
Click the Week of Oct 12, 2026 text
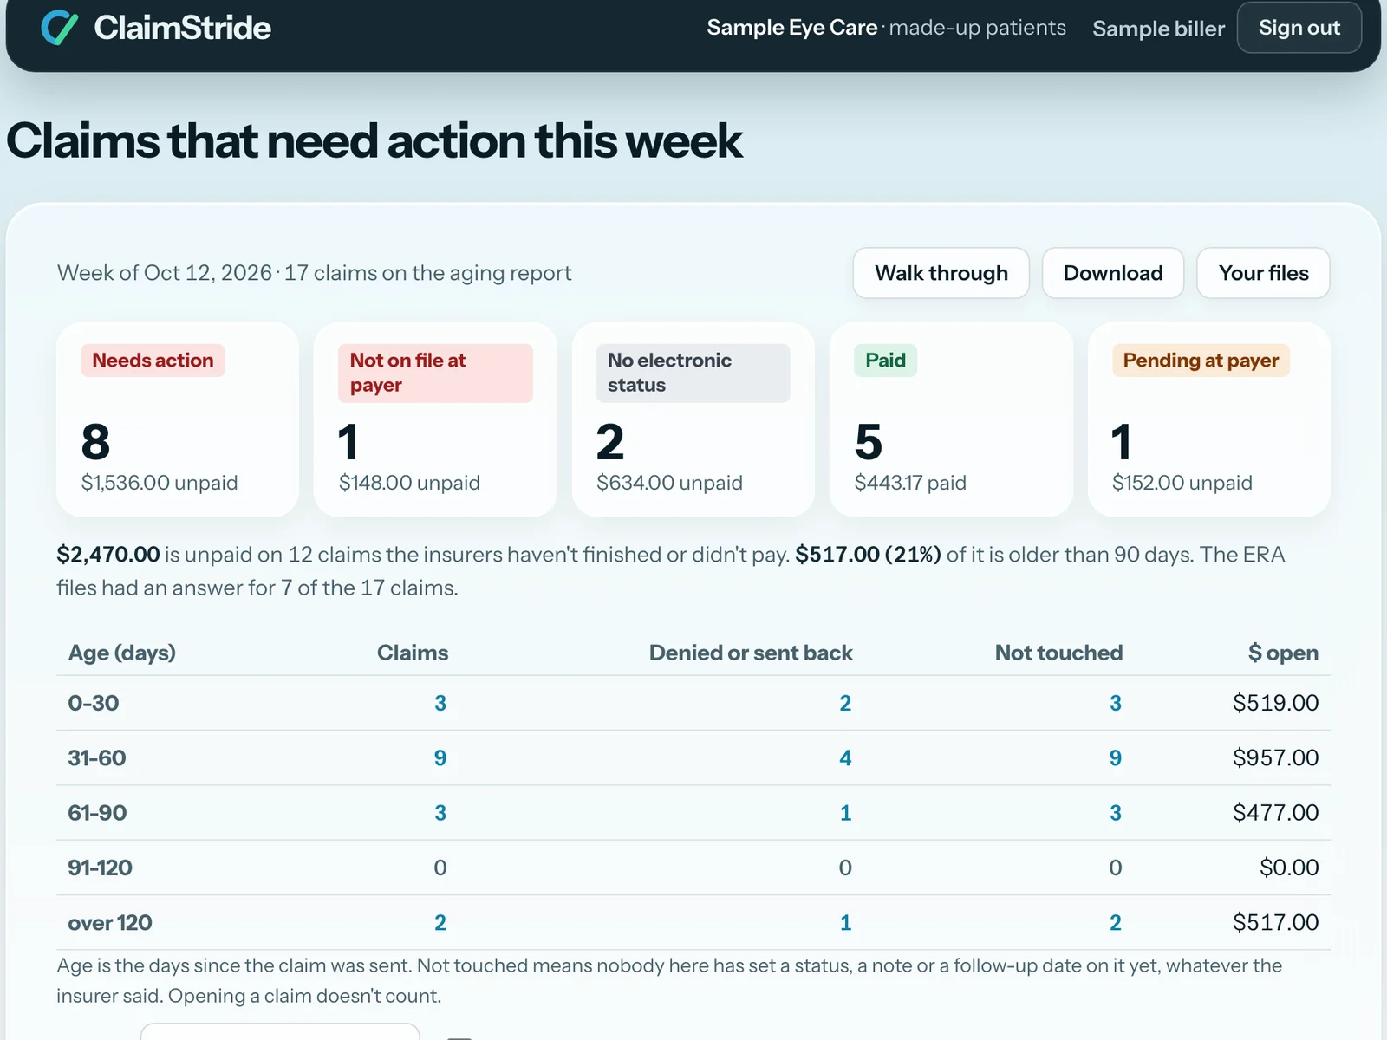point(164,273)
